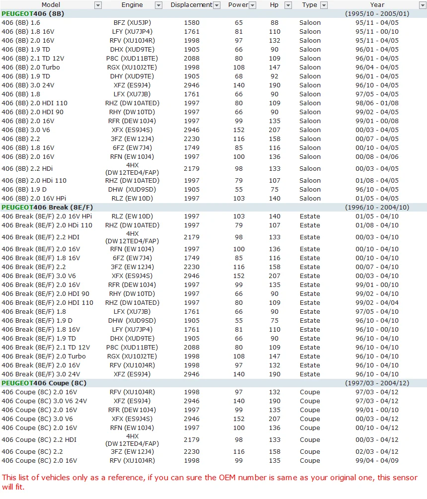Click 406 (8B) 3.0 24V model cell
This screenshot has height=499, width=427.
coord(28,85)
